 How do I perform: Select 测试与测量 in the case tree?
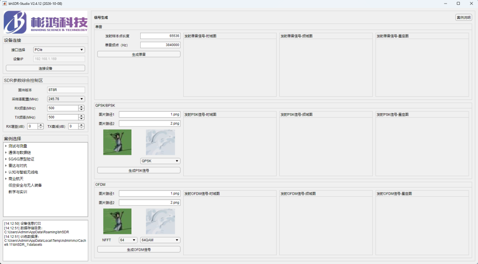18,146
